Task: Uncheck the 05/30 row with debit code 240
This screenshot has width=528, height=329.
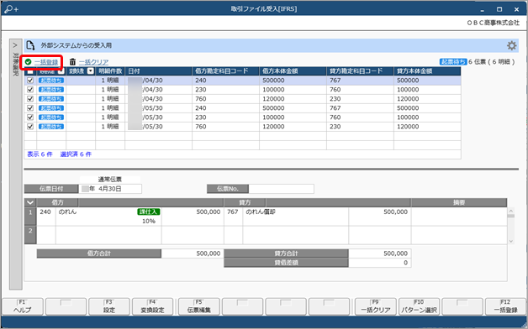Action: [30, 108]
